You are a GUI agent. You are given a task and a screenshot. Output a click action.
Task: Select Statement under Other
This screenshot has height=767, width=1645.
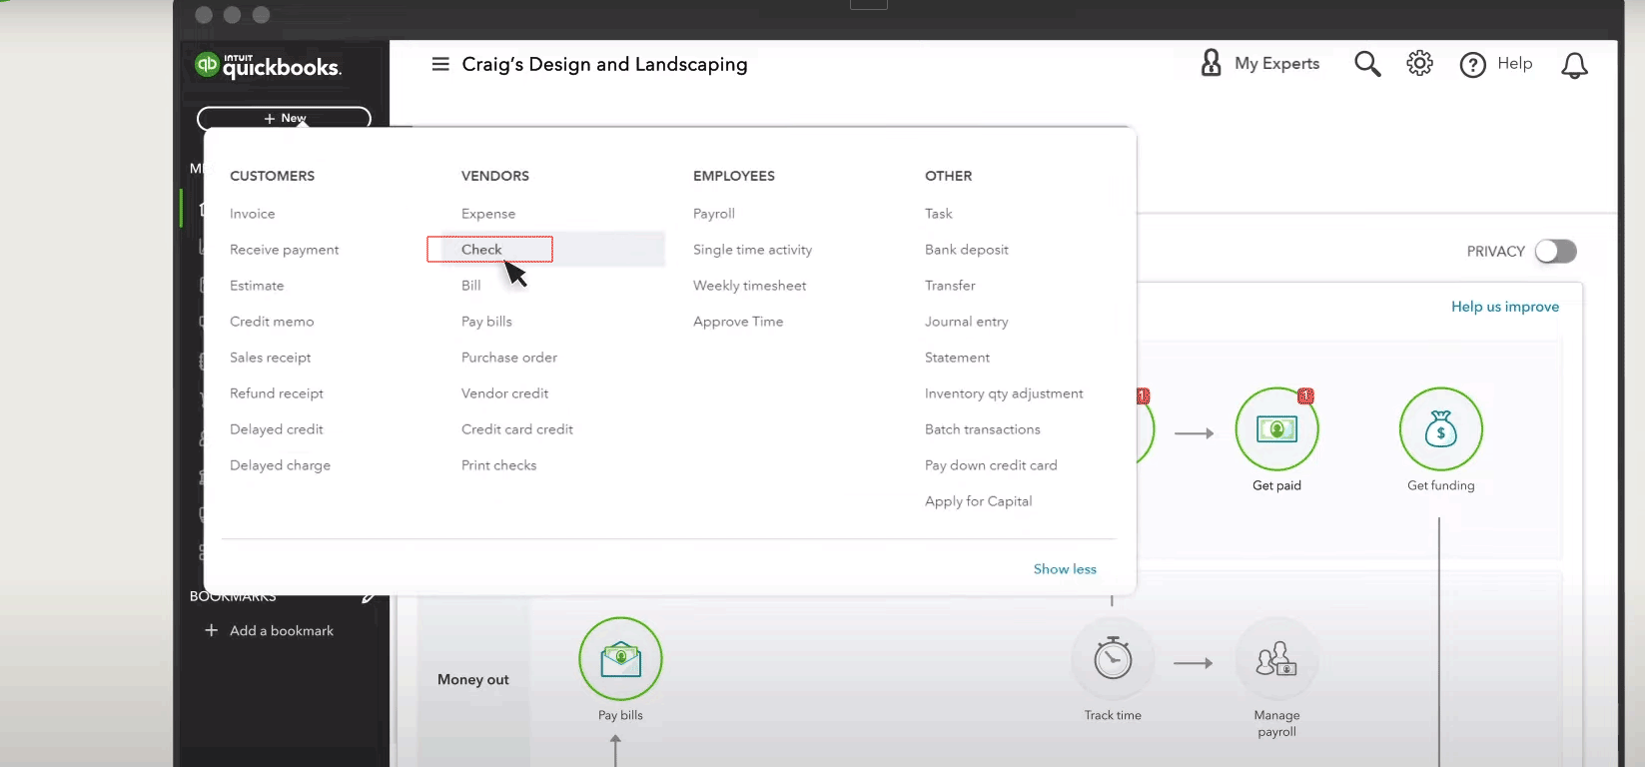957,358
